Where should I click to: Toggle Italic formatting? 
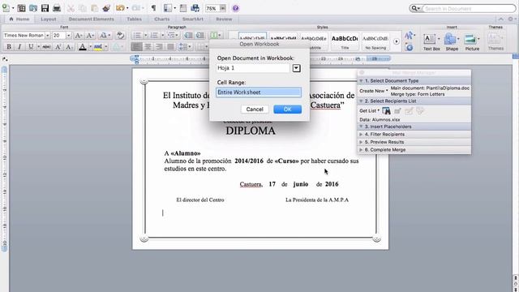[19, 47]
